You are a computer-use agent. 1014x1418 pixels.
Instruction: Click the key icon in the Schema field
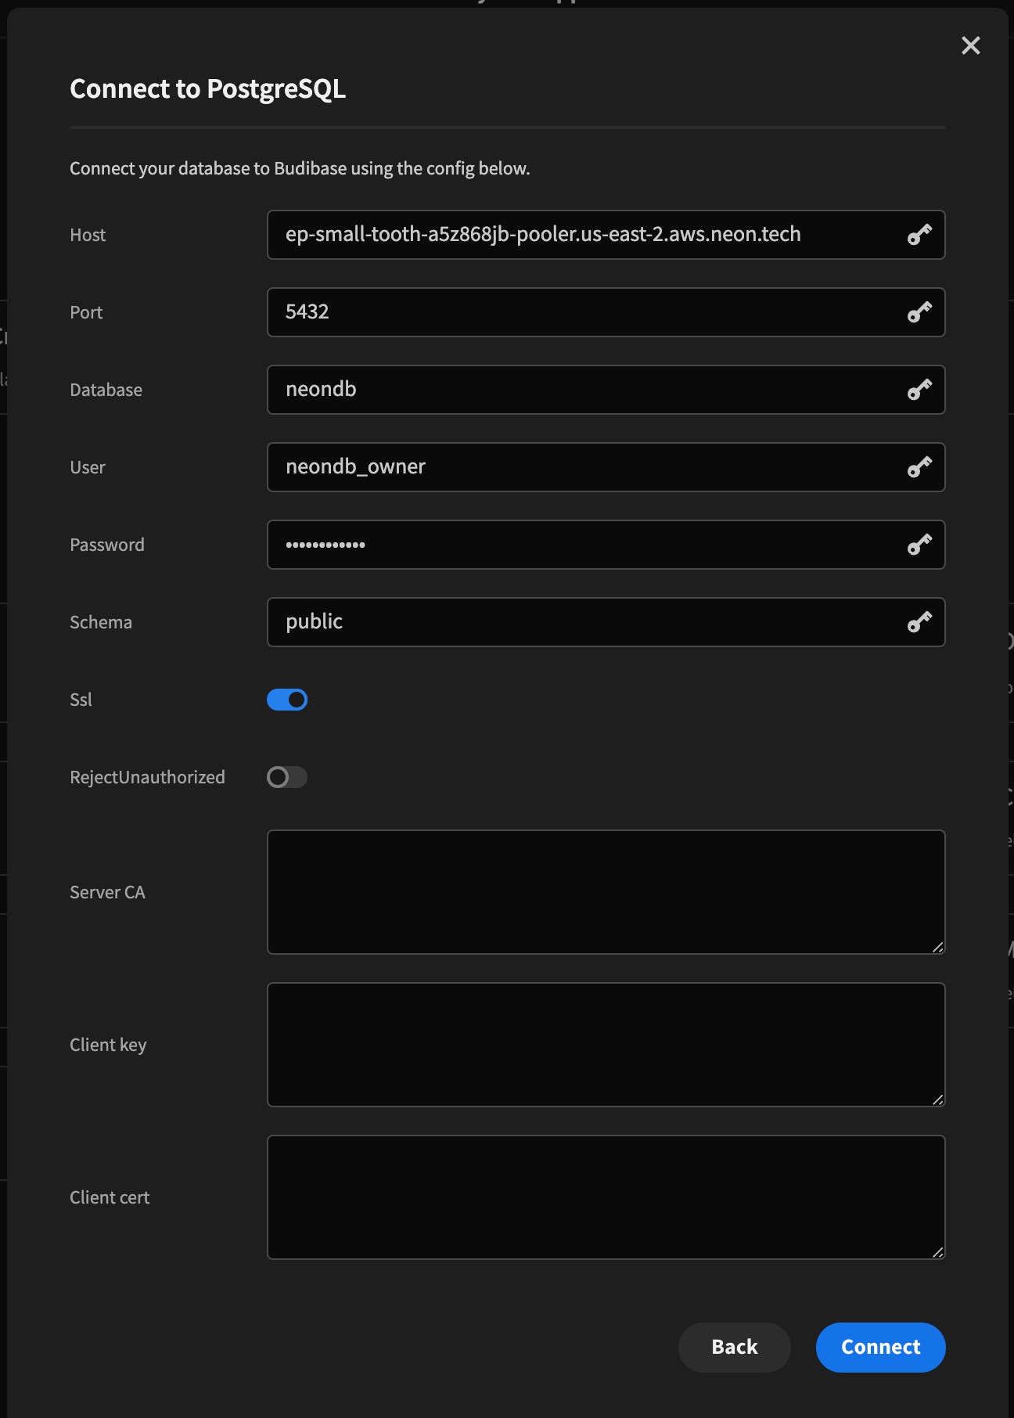click(919, 622)
